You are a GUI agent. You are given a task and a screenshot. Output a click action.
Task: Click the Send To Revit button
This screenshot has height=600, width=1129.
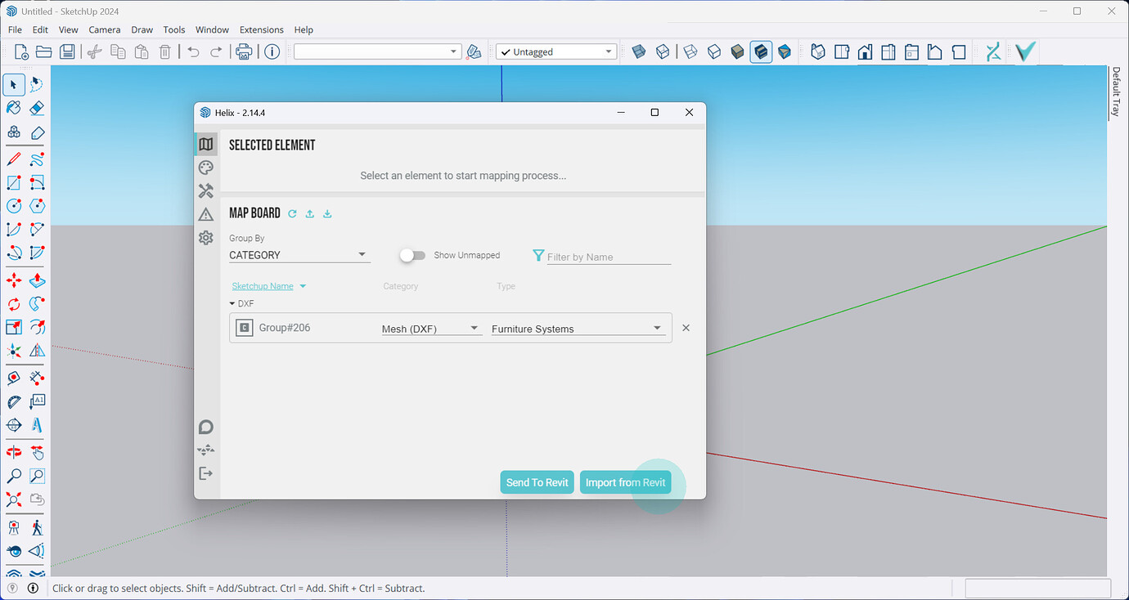tap(537, 482)
